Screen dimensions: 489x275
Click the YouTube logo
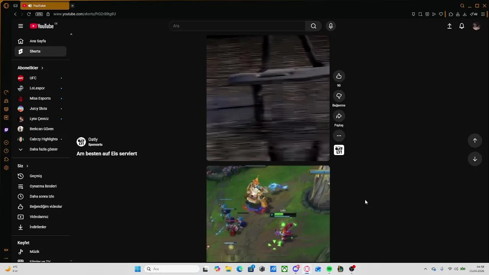(x=42, y=26)
